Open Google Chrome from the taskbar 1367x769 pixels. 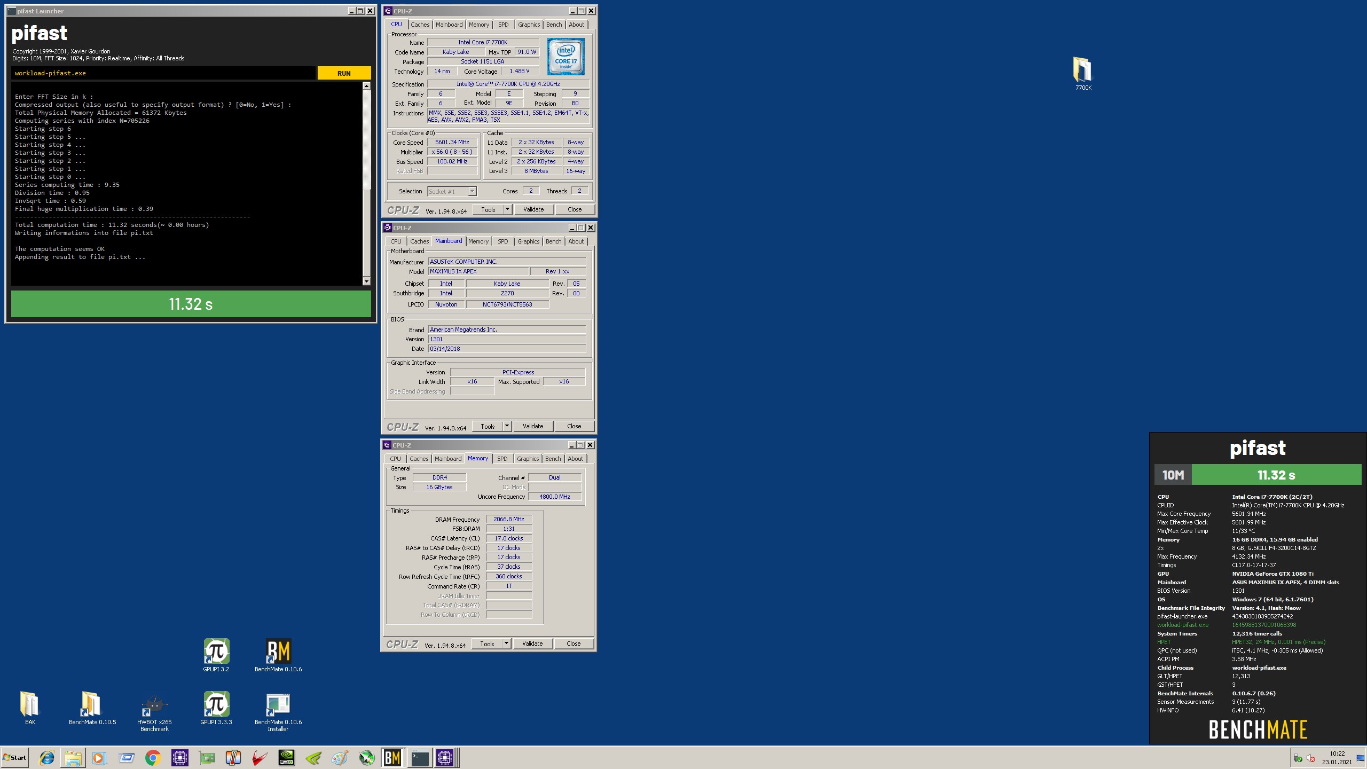[153, 757]
